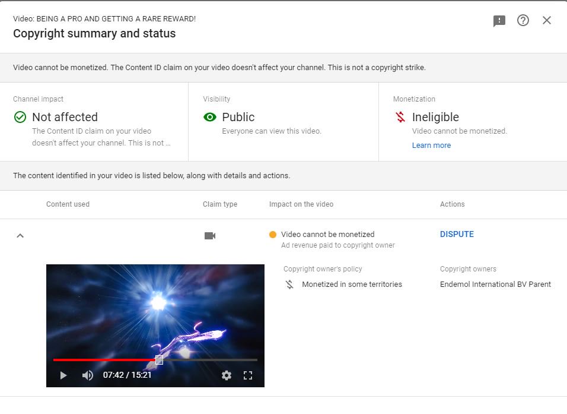Viewport: 567px width, 414px height.
Task: Open video player settings gear
Action: click(x=227, y=375)
